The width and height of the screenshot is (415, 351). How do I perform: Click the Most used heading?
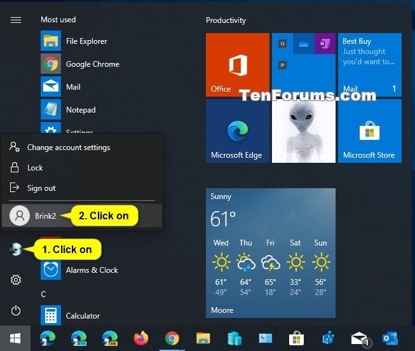point(58,20)
